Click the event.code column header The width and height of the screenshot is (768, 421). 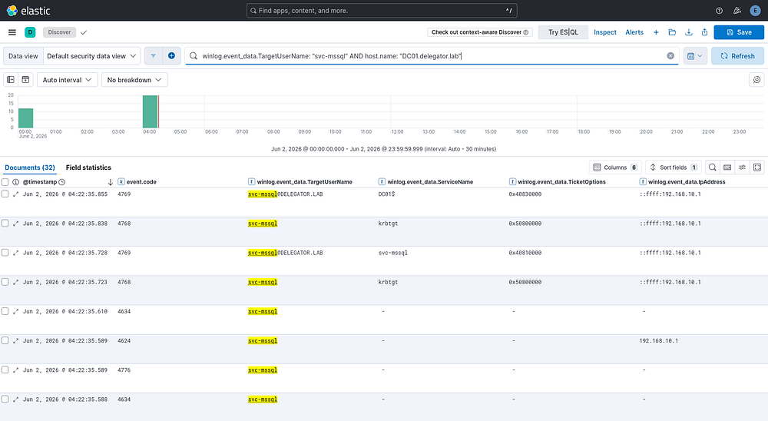coord(141,182)
